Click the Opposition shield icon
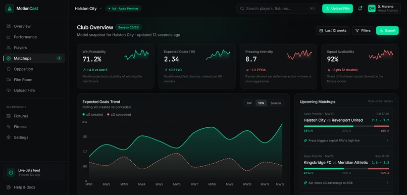407x195 pixels. coord(9,69)
